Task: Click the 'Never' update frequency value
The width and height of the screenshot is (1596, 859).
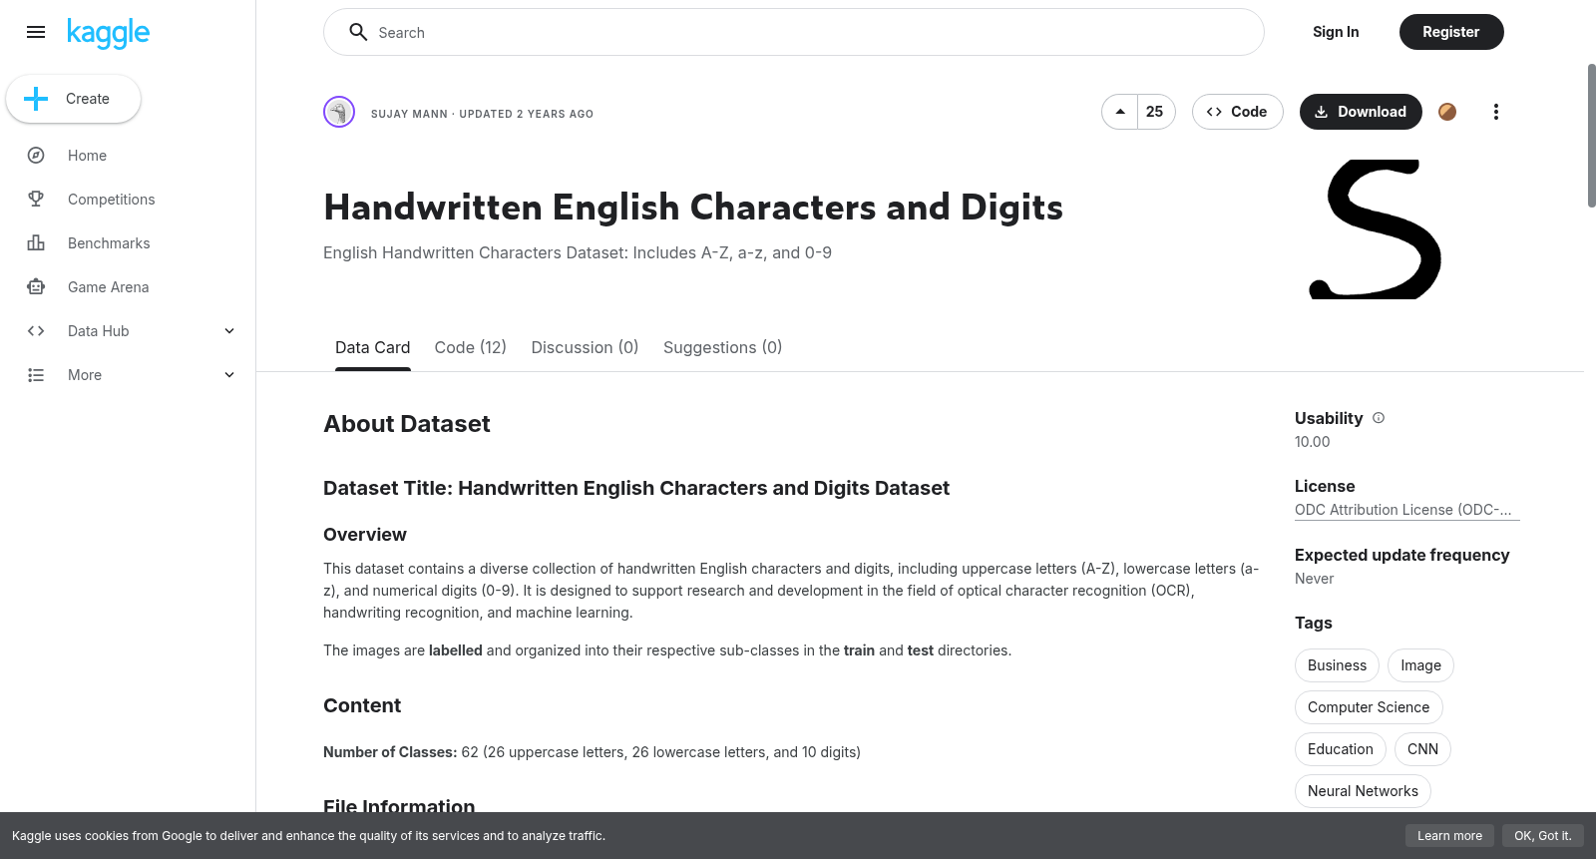Action: click(1314, 579)
